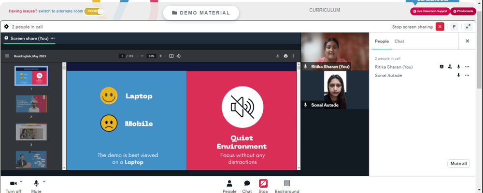This screenshot has width=483, height=193.
Task: Select page 1 thumbnail in PDF sidebar
Action: (31, 76)
